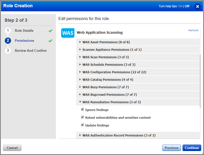Uncheck Retest vulnerabilities and sensitive content
This screenshot has width=204, height=155.
pyautogui.click(x=82, y=117)
